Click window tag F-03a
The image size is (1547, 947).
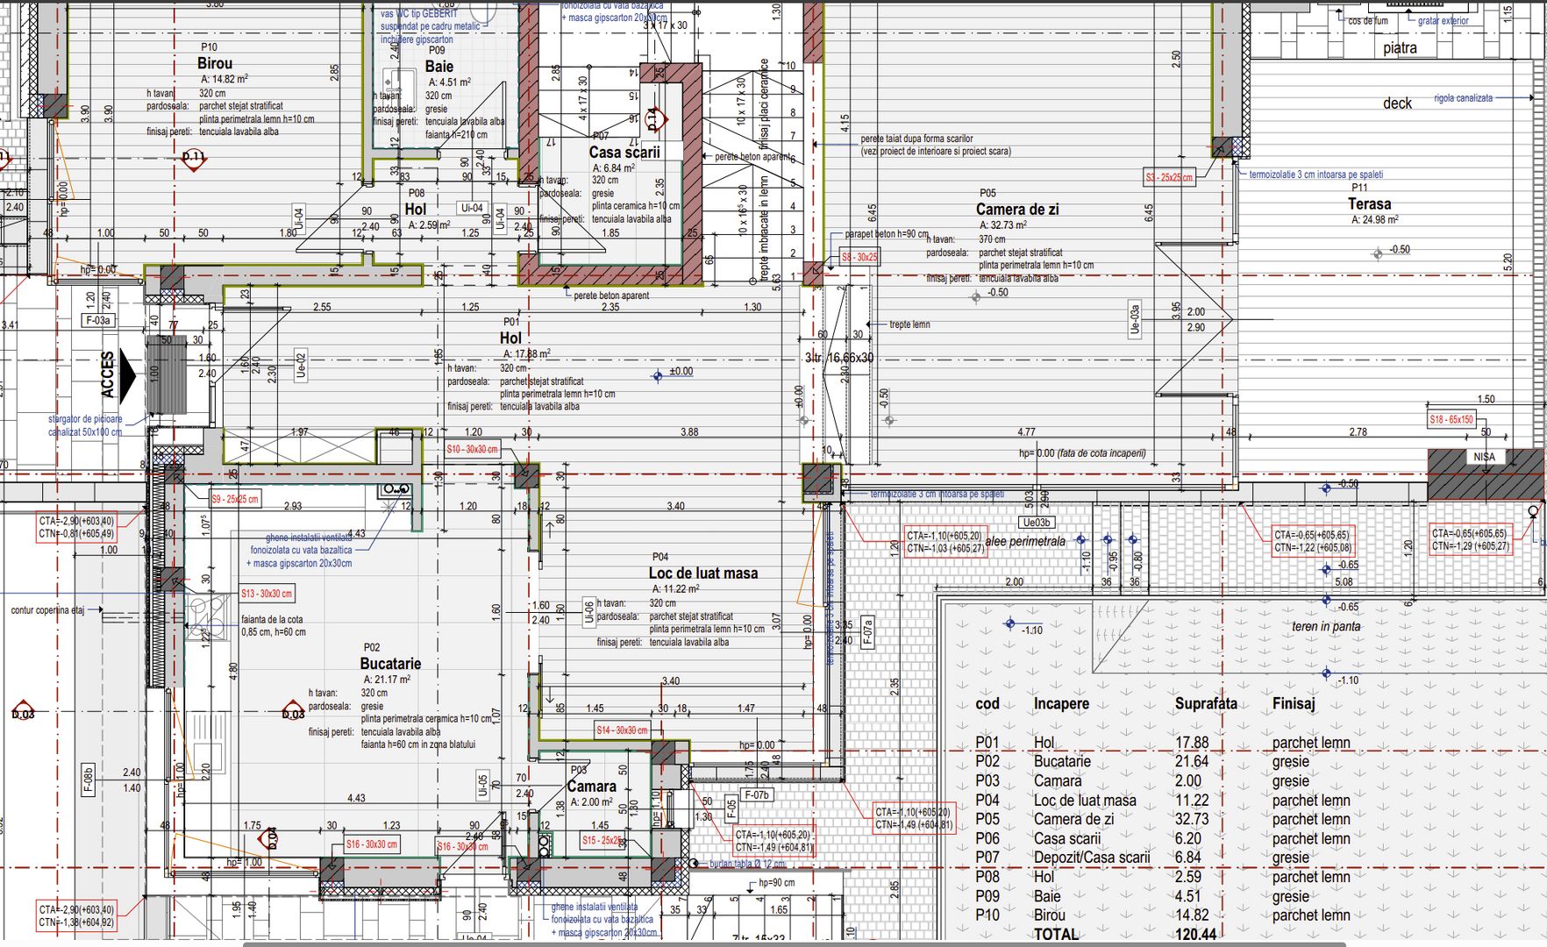[x=98, y=321]
